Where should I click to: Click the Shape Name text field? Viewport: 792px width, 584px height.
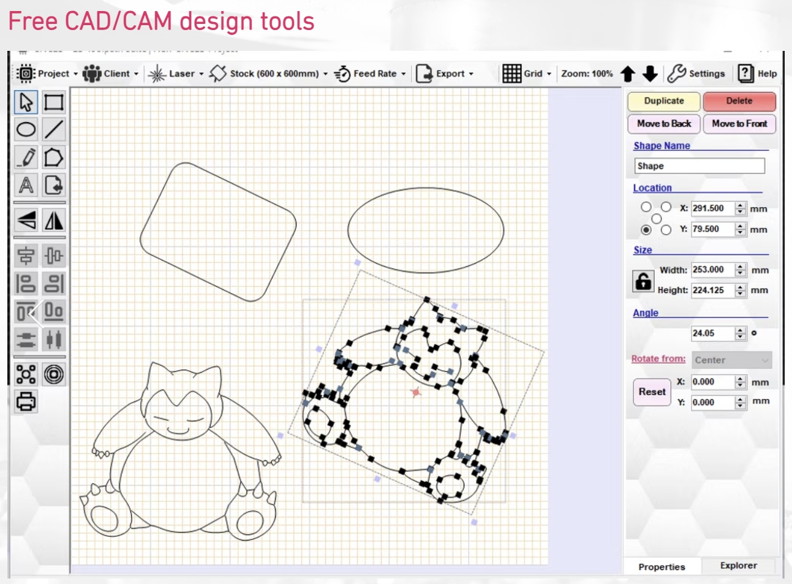point(700,166)
